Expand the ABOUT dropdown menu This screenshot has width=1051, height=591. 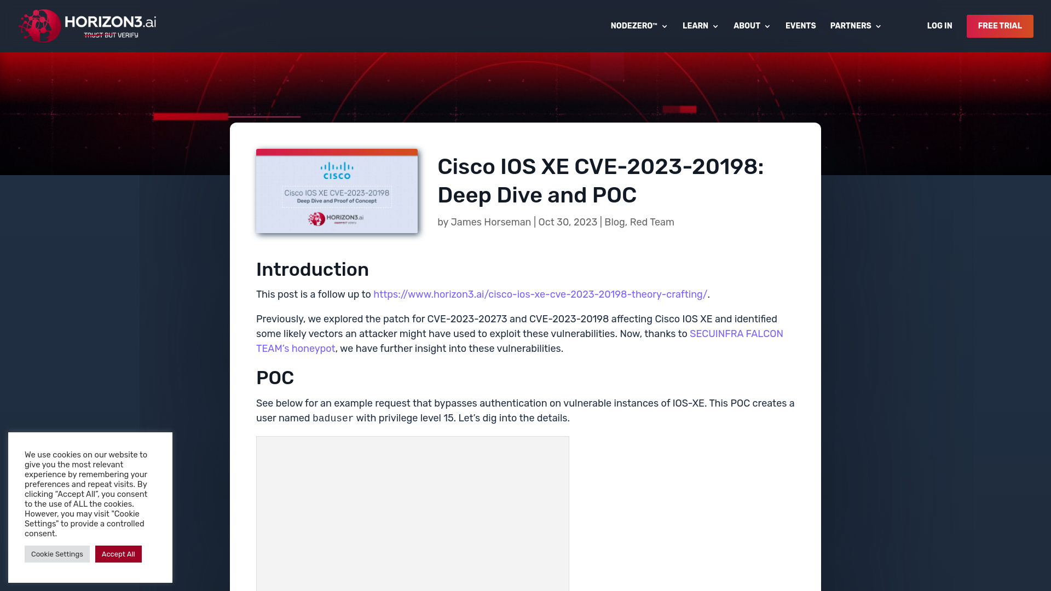752,26
